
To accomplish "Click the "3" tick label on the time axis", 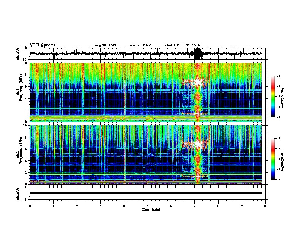I will click(100, 206).
